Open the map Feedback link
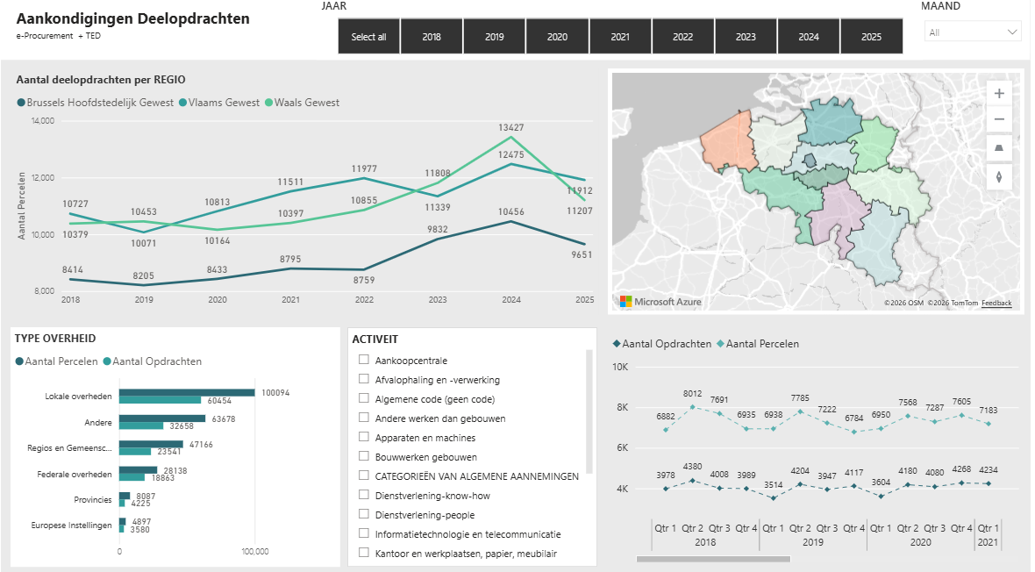 996,304
